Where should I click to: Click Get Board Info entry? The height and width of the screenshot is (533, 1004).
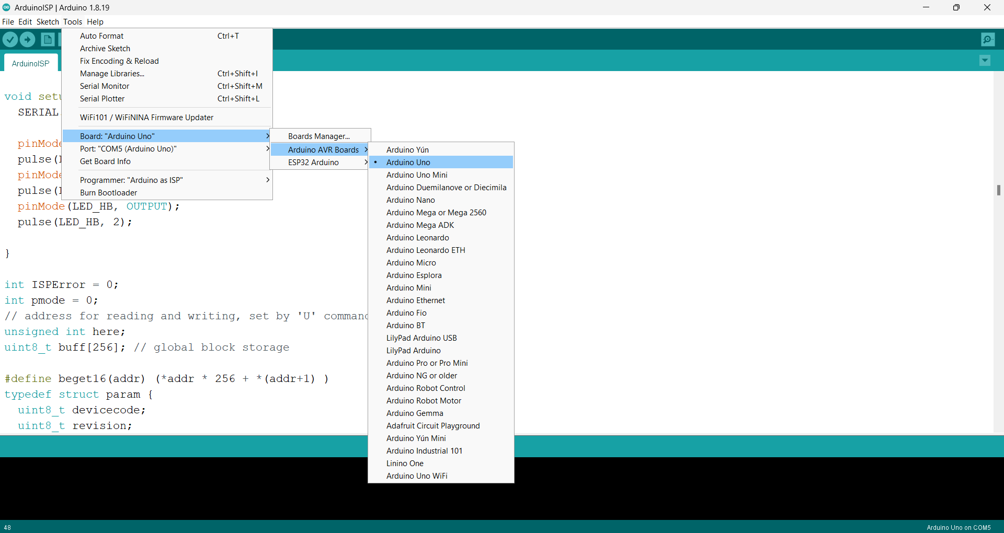click(x=167, y=161)
